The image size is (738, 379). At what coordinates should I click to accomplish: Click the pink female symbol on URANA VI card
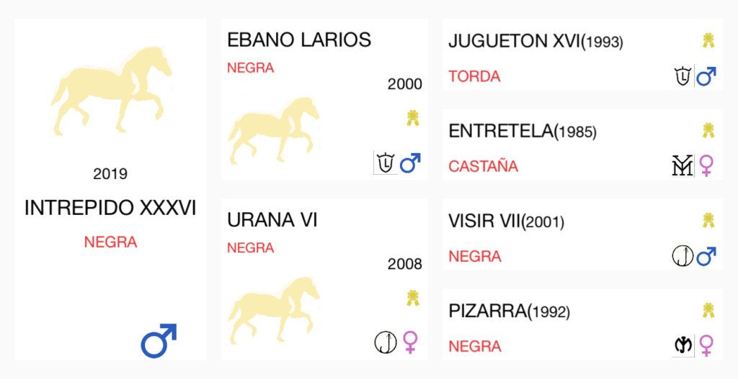coord(410,342)
